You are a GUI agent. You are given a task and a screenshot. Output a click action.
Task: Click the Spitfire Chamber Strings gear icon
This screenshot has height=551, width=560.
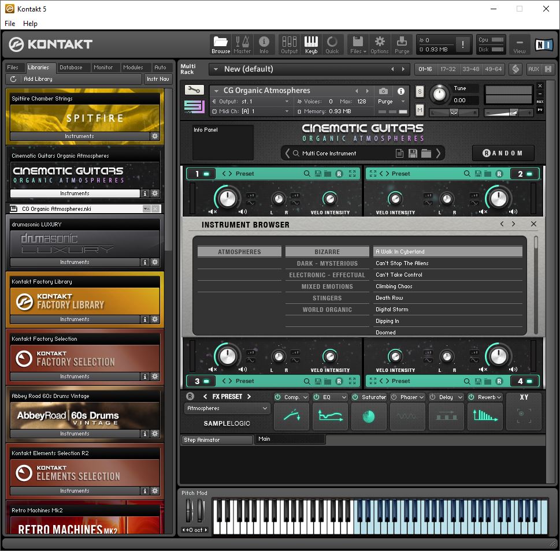tap(155, 136)
